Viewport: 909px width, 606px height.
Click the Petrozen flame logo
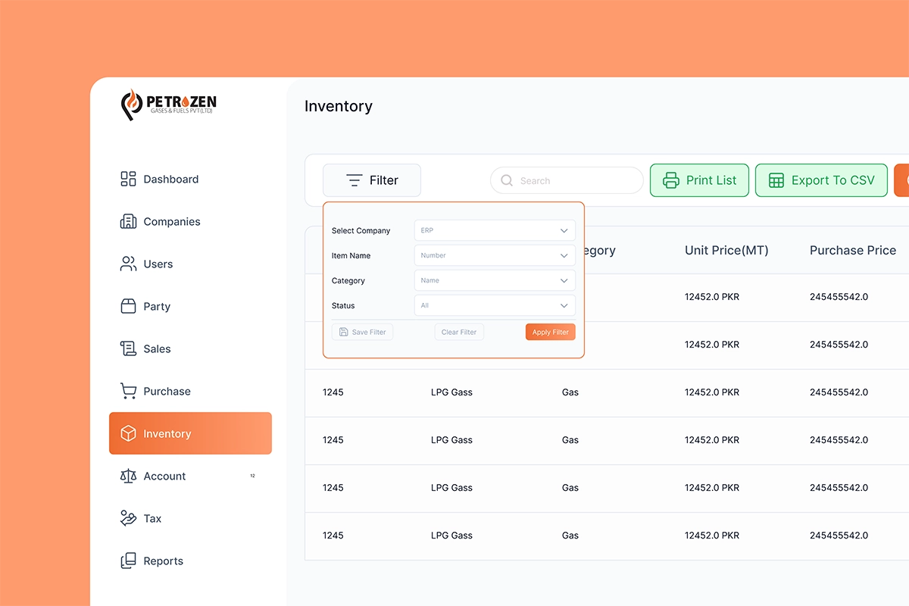pos(131,104)
